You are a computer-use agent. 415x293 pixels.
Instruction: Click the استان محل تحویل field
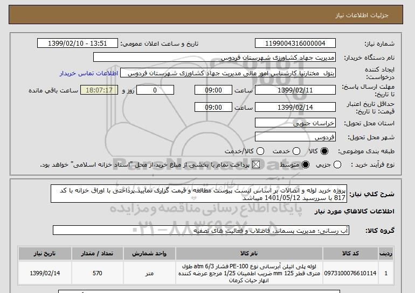pyautogui.click(x=295, y=123)
